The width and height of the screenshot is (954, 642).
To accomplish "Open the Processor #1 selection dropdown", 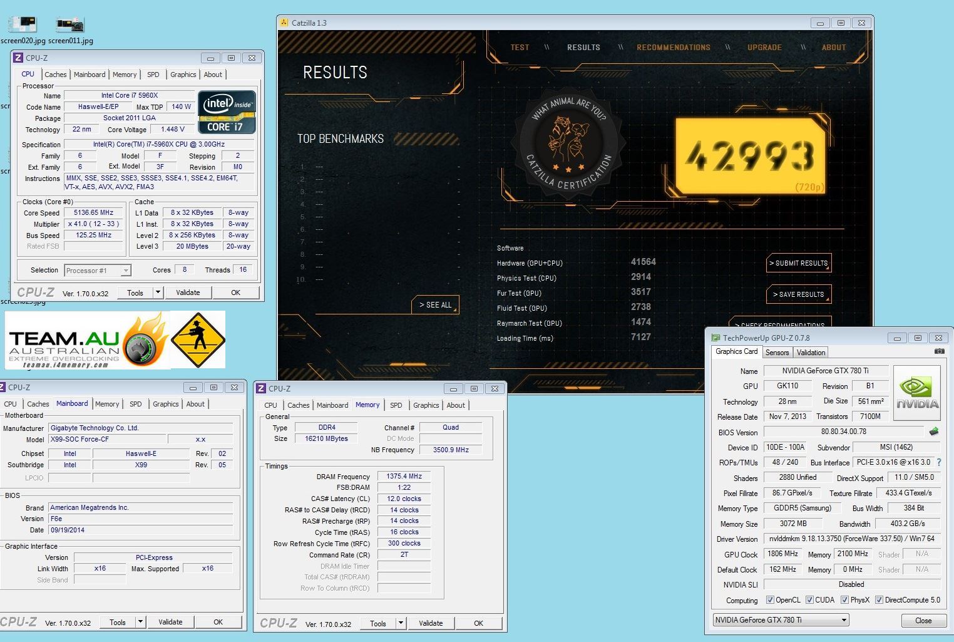I will click(97, 271).
